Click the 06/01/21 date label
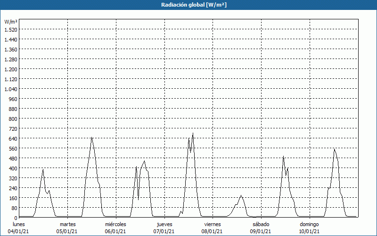This screenshot has width=377, height=236. (115, 231)
